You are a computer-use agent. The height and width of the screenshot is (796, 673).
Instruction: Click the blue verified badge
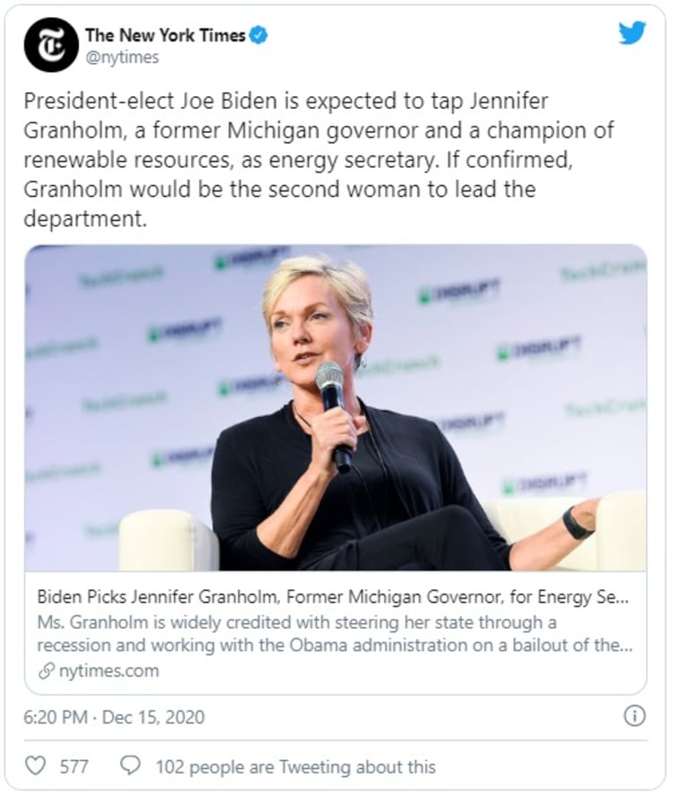coord(259,36)
